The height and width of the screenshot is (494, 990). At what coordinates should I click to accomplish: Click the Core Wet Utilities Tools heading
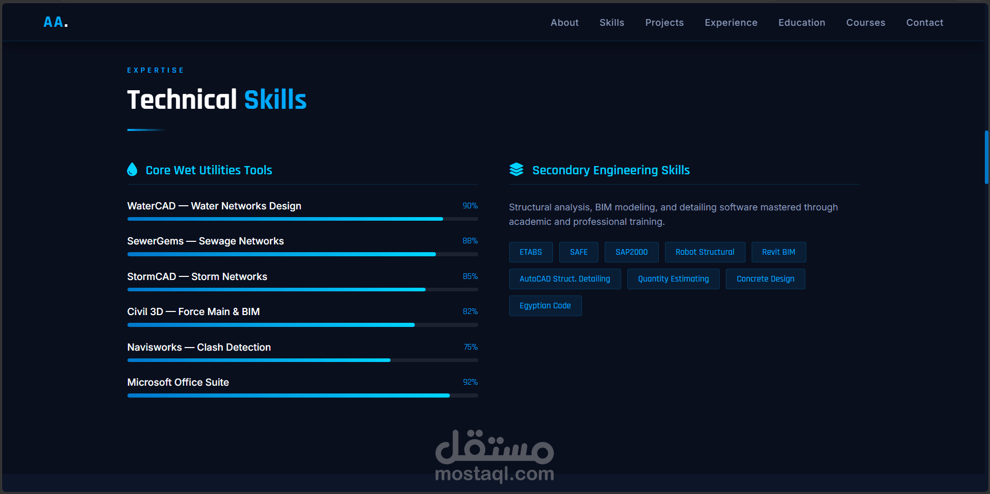209,170
